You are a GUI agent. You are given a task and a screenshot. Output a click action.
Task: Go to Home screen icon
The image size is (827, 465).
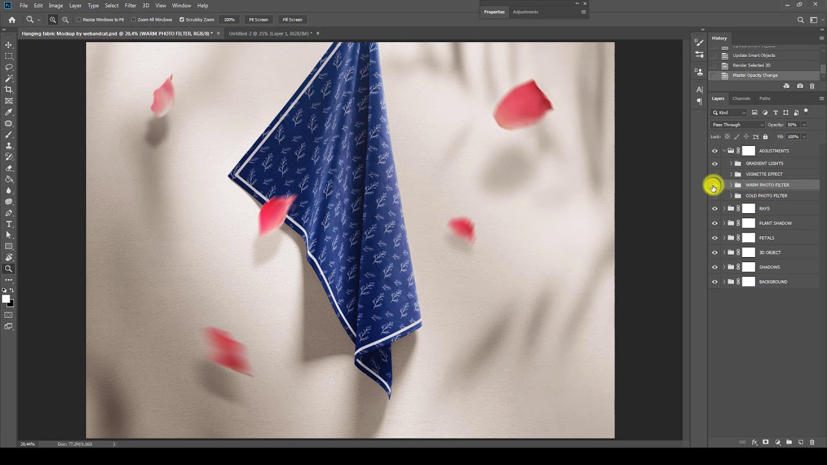tap(12, 19)
